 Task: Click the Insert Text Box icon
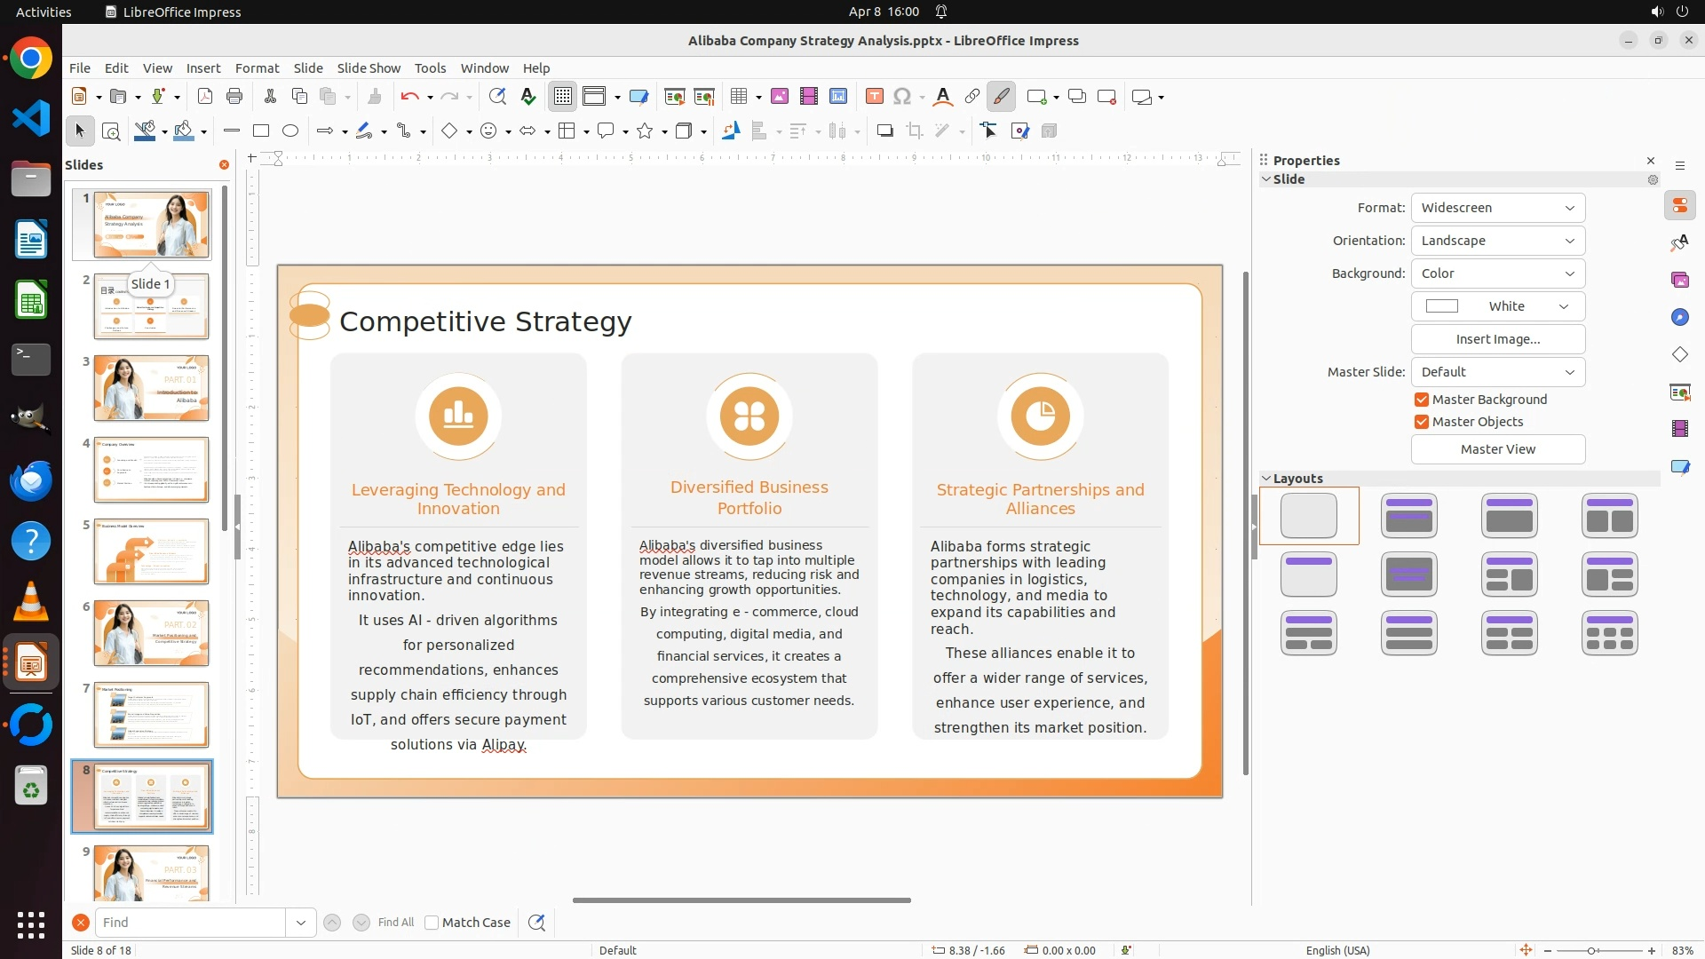[874, 97]
